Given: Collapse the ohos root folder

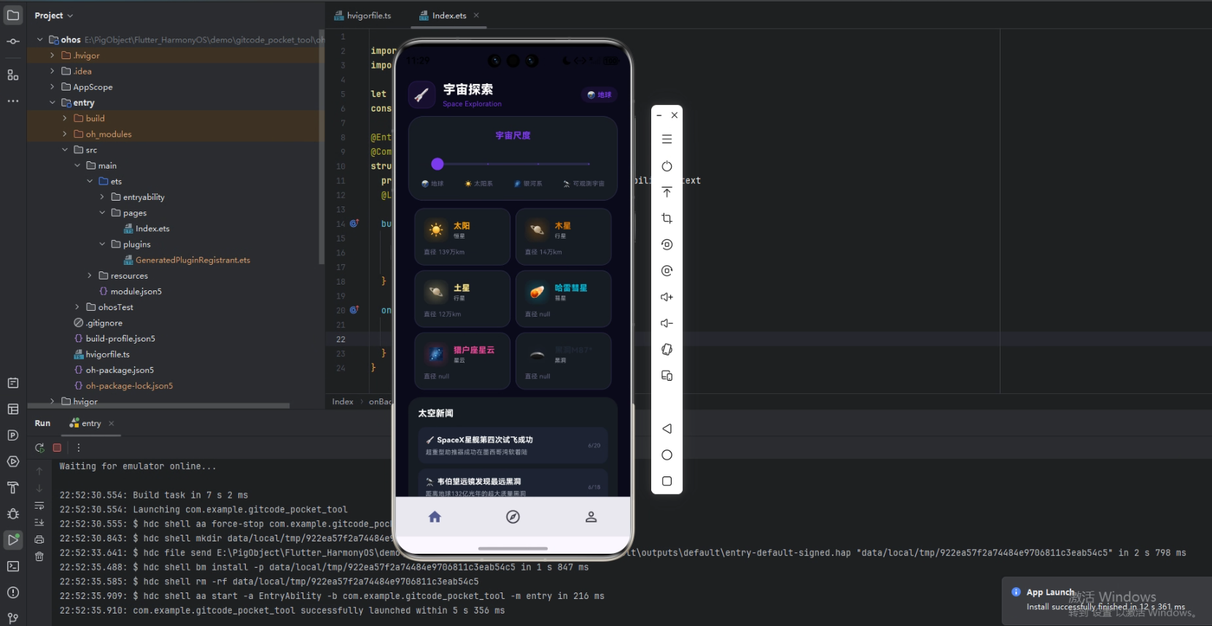Looking at the screenshot, I should pos(40,39).
